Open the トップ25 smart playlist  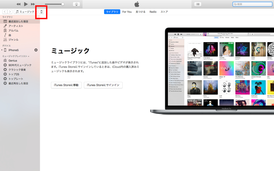[x=20, y=74]
